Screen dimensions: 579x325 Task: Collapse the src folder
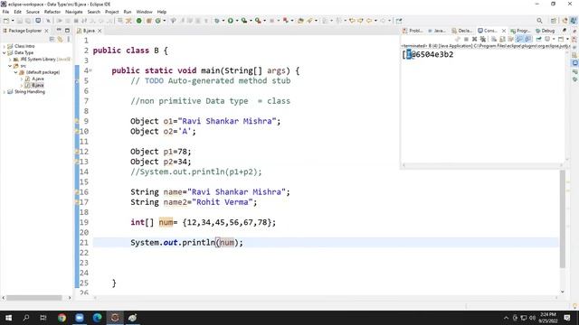click(x=10, y=66)
